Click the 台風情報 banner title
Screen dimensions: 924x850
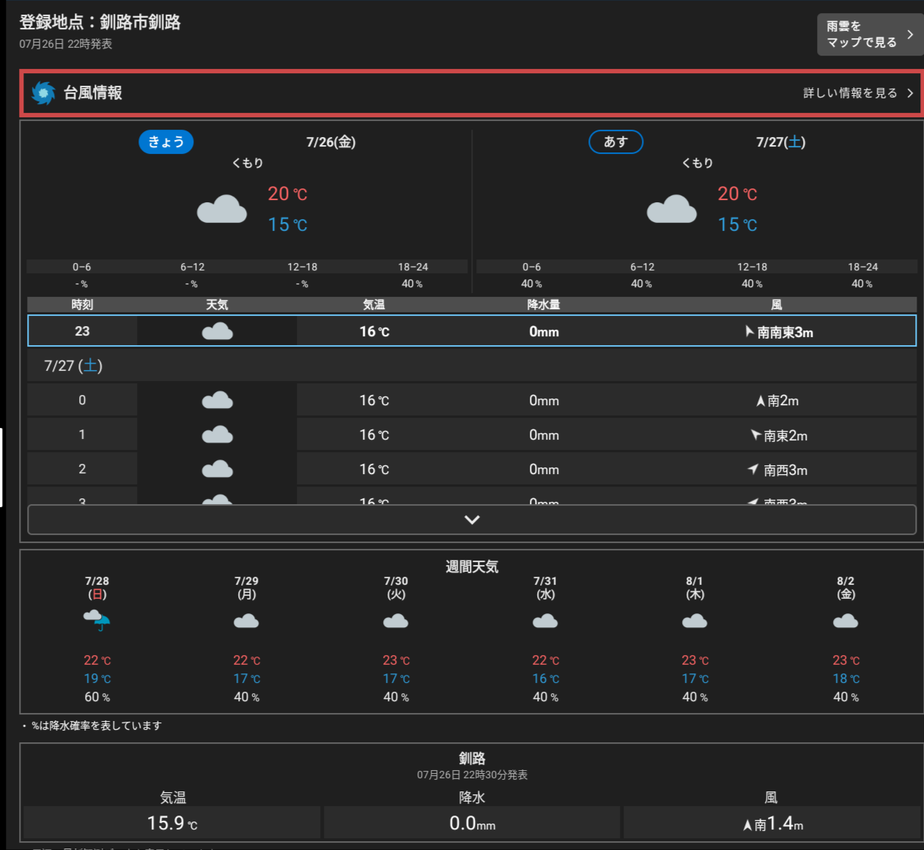pos(93,93)
